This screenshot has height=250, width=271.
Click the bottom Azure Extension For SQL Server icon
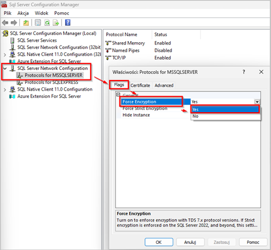[x=12, y=97]
